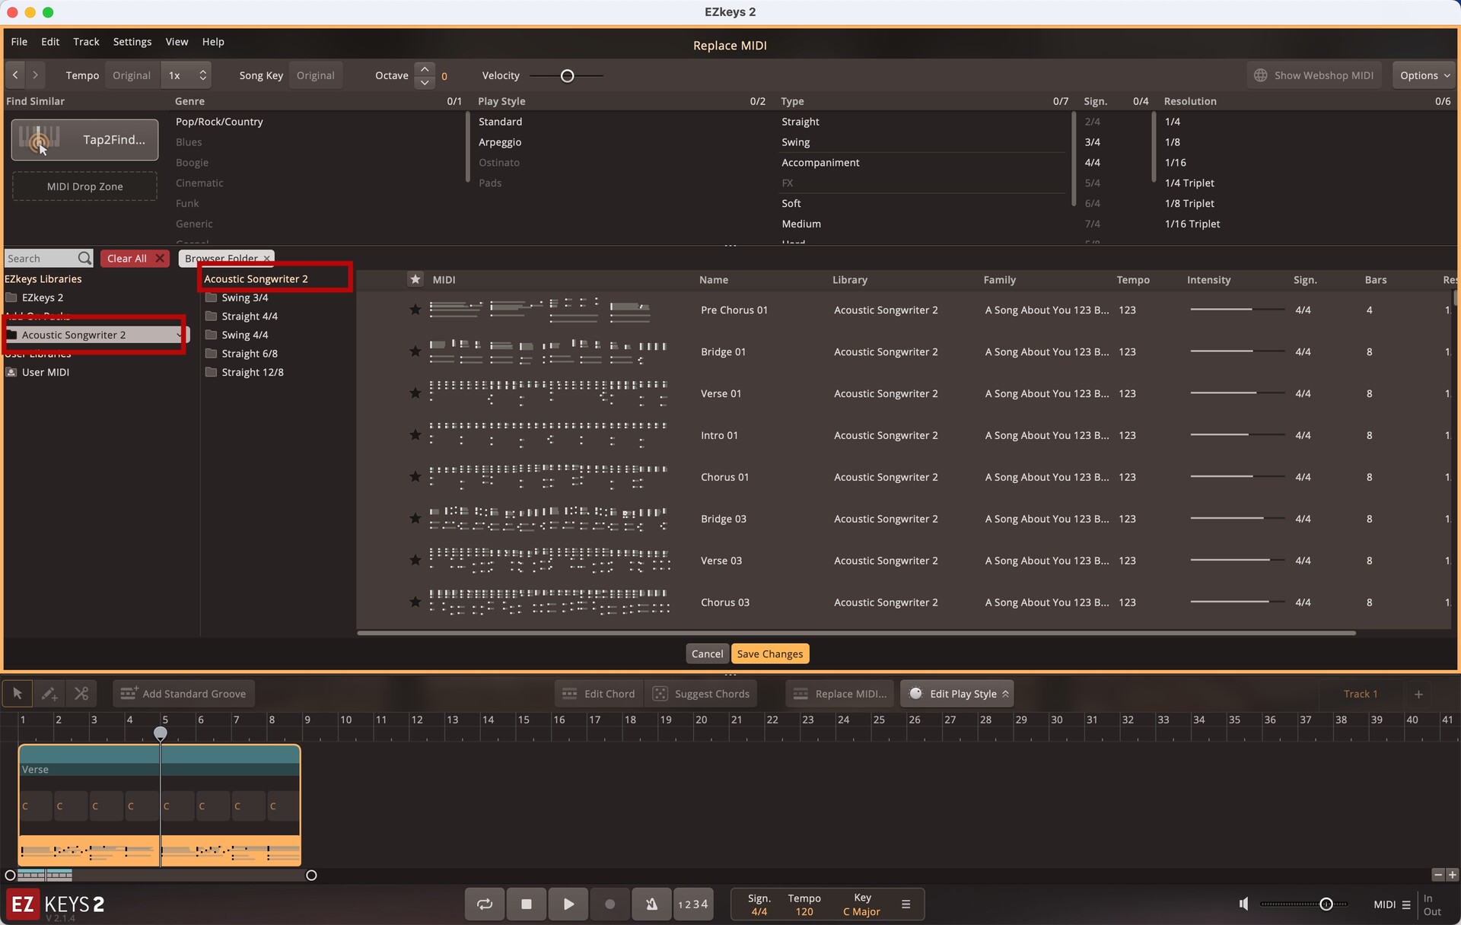Click the loop playback icon
The width and height of the screenshot is (1461, 925).
coord(485,904)
